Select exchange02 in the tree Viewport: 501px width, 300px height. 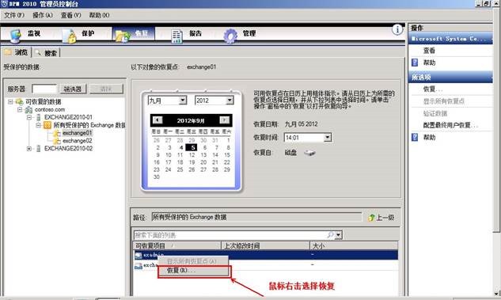pyautogui.click(x=78, y=141)
